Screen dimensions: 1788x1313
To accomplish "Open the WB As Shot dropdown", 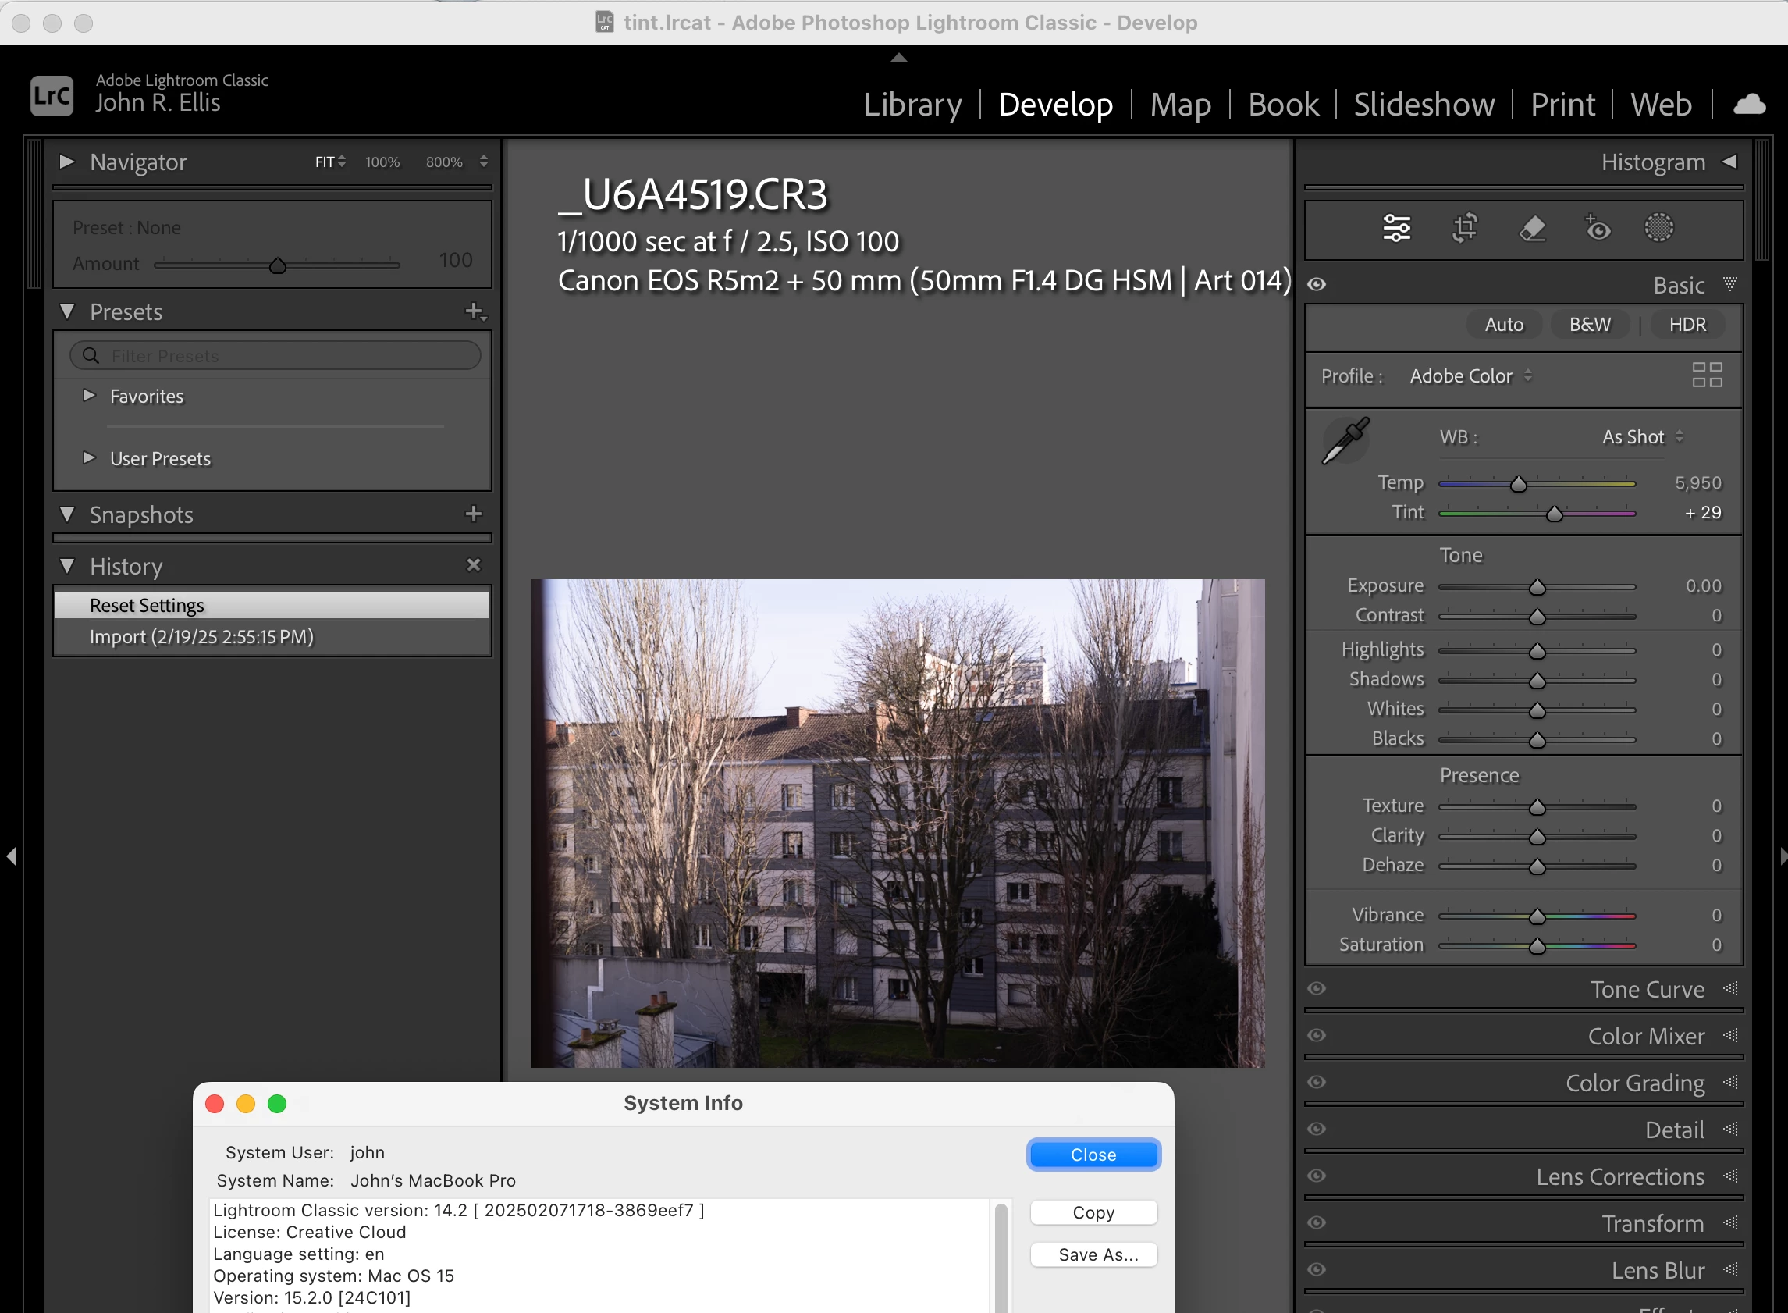I will coord(1642,437).
